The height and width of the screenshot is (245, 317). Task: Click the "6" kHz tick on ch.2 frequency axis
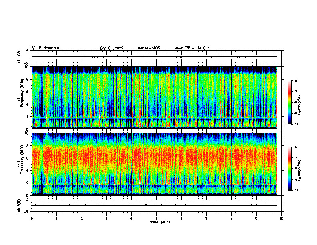[x=27, y=158]
